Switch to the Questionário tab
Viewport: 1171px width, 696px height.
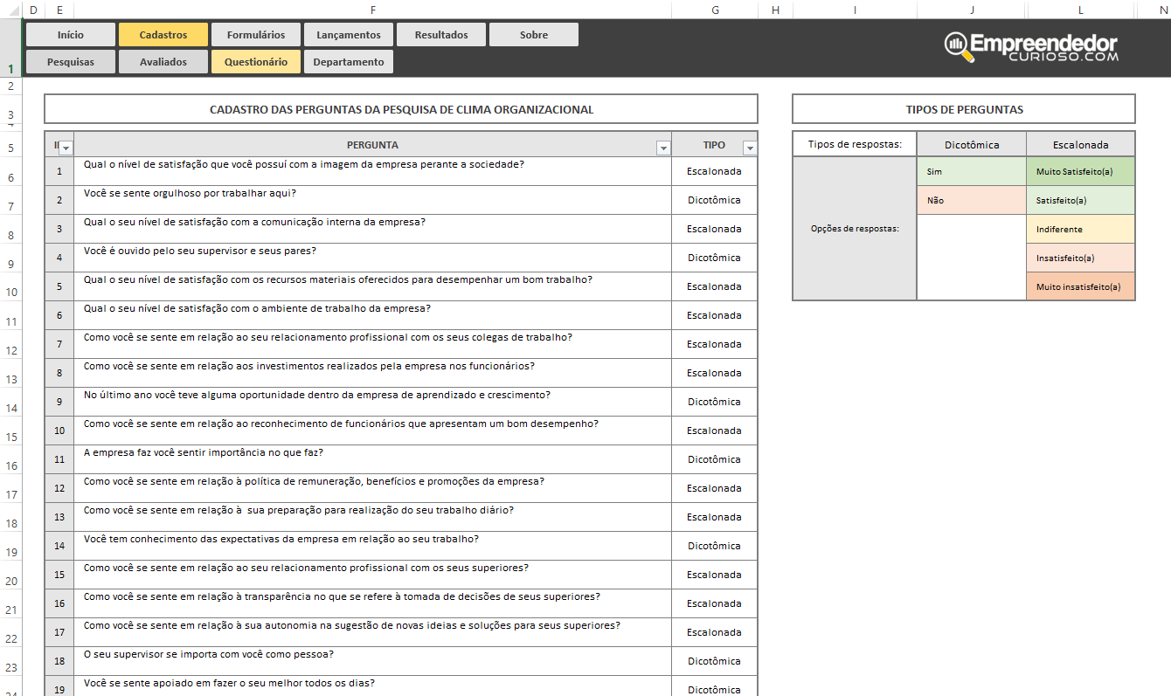[x=255, y=62]
